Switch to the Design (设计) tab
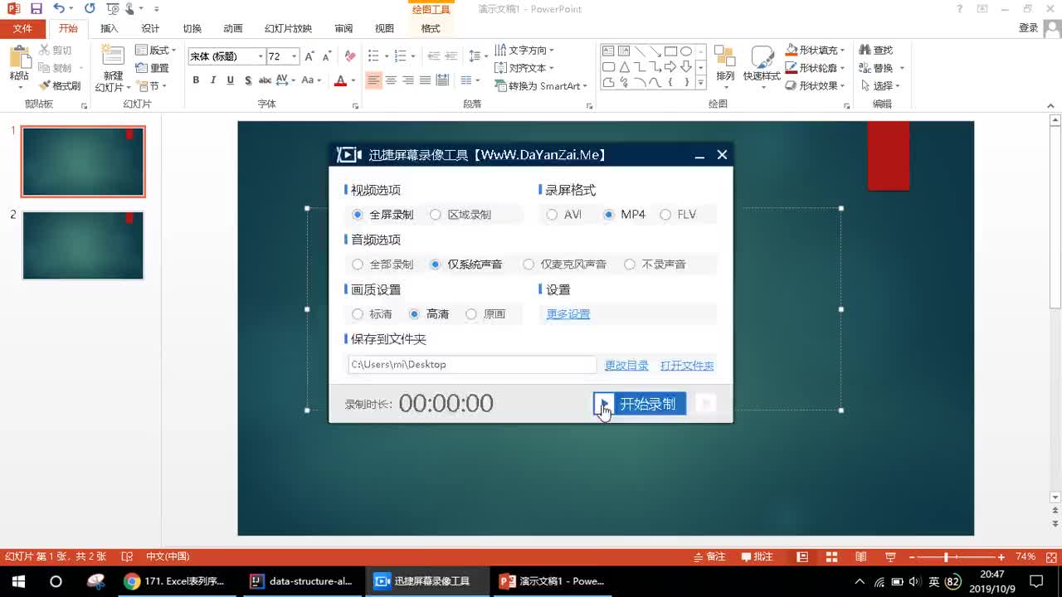Screen dimensions: 1062x597 point(150,28)
